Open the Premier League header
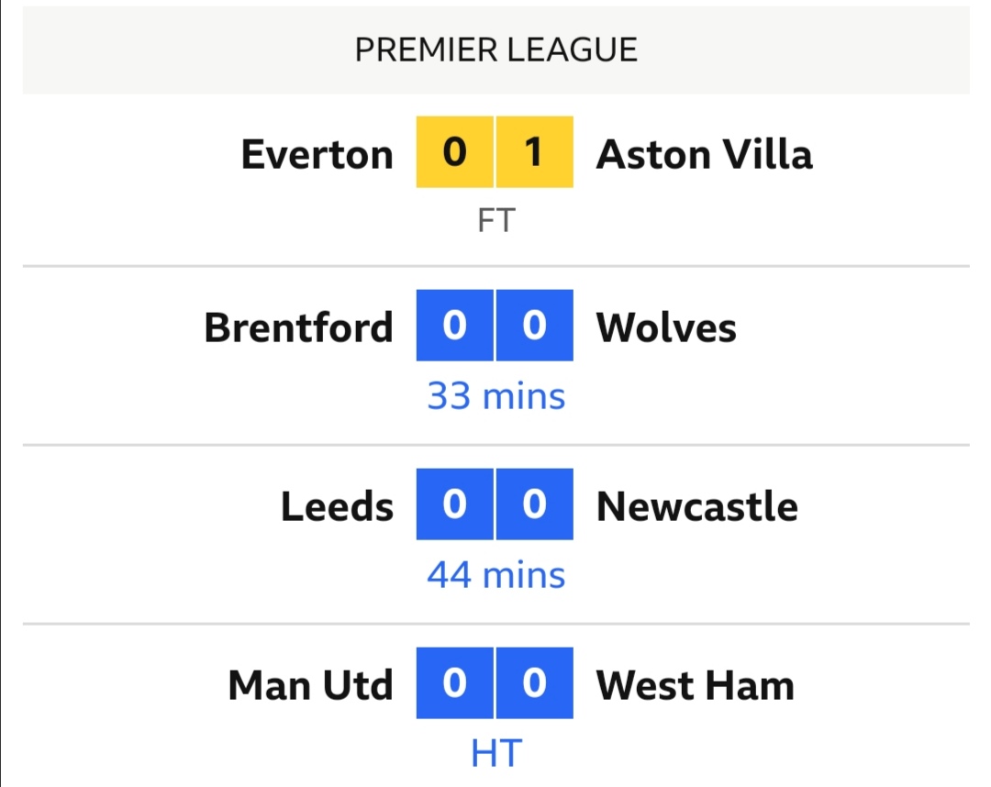This screenshot has width=991, height=787. point(495,50)
